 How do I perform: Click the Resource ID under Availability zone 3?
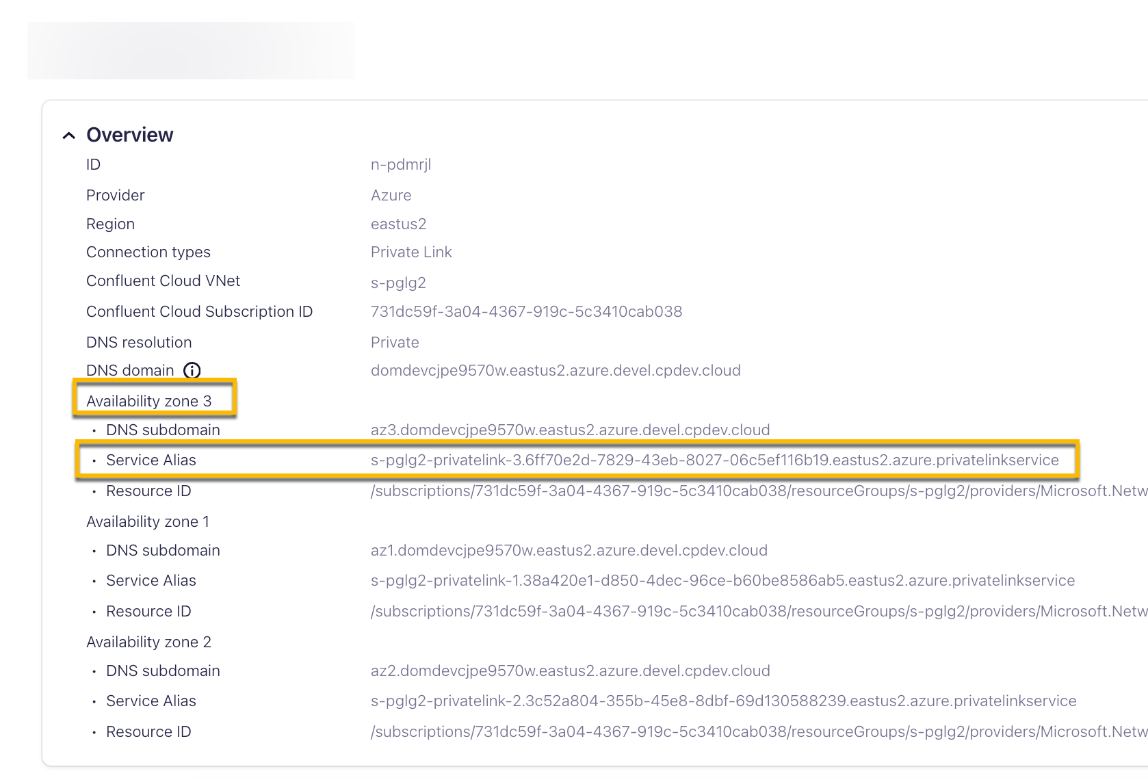coord(753,491)
